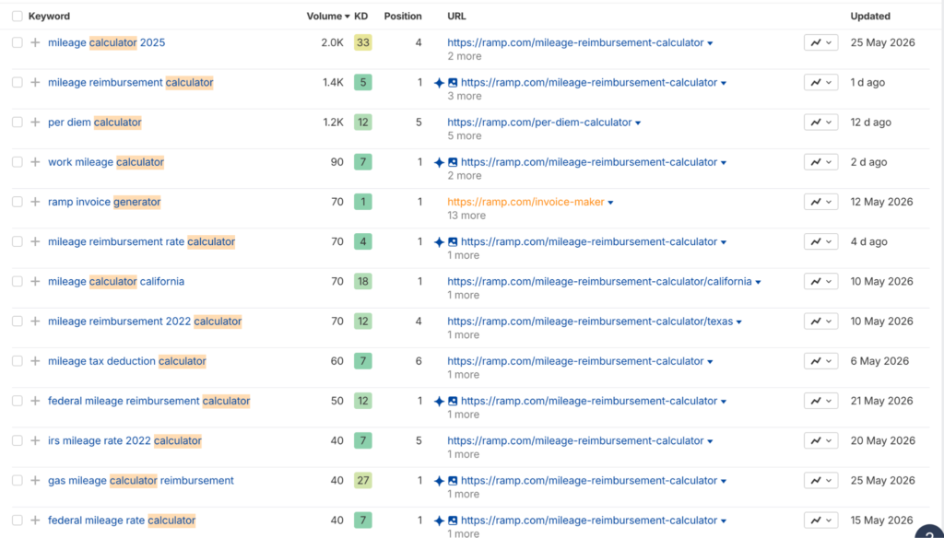Image resolution: width=944 pixels, height=538 pixels.
Task: Click plus icon beside 'federal mileage rate calculator'
Action: click(x=35, y=520)
